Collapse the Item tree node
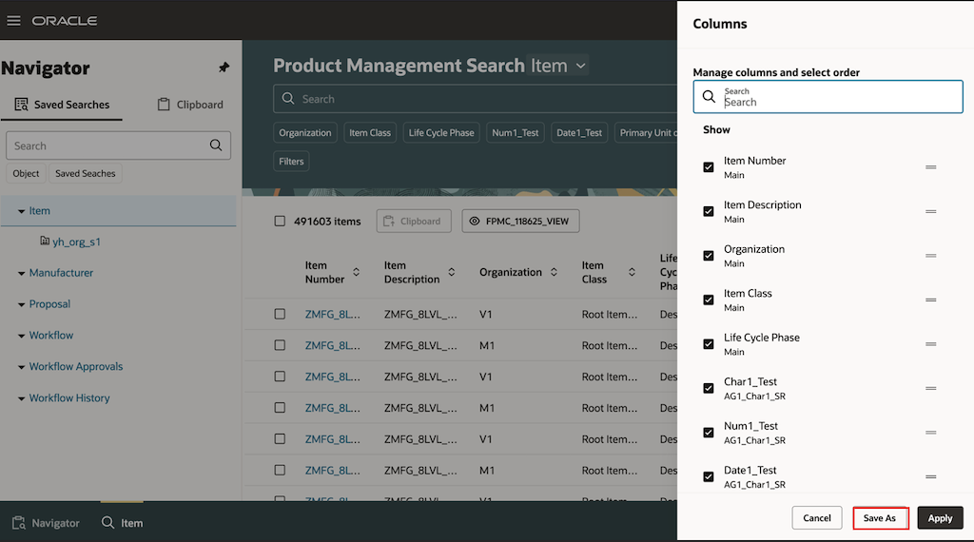 coord(21,211)
